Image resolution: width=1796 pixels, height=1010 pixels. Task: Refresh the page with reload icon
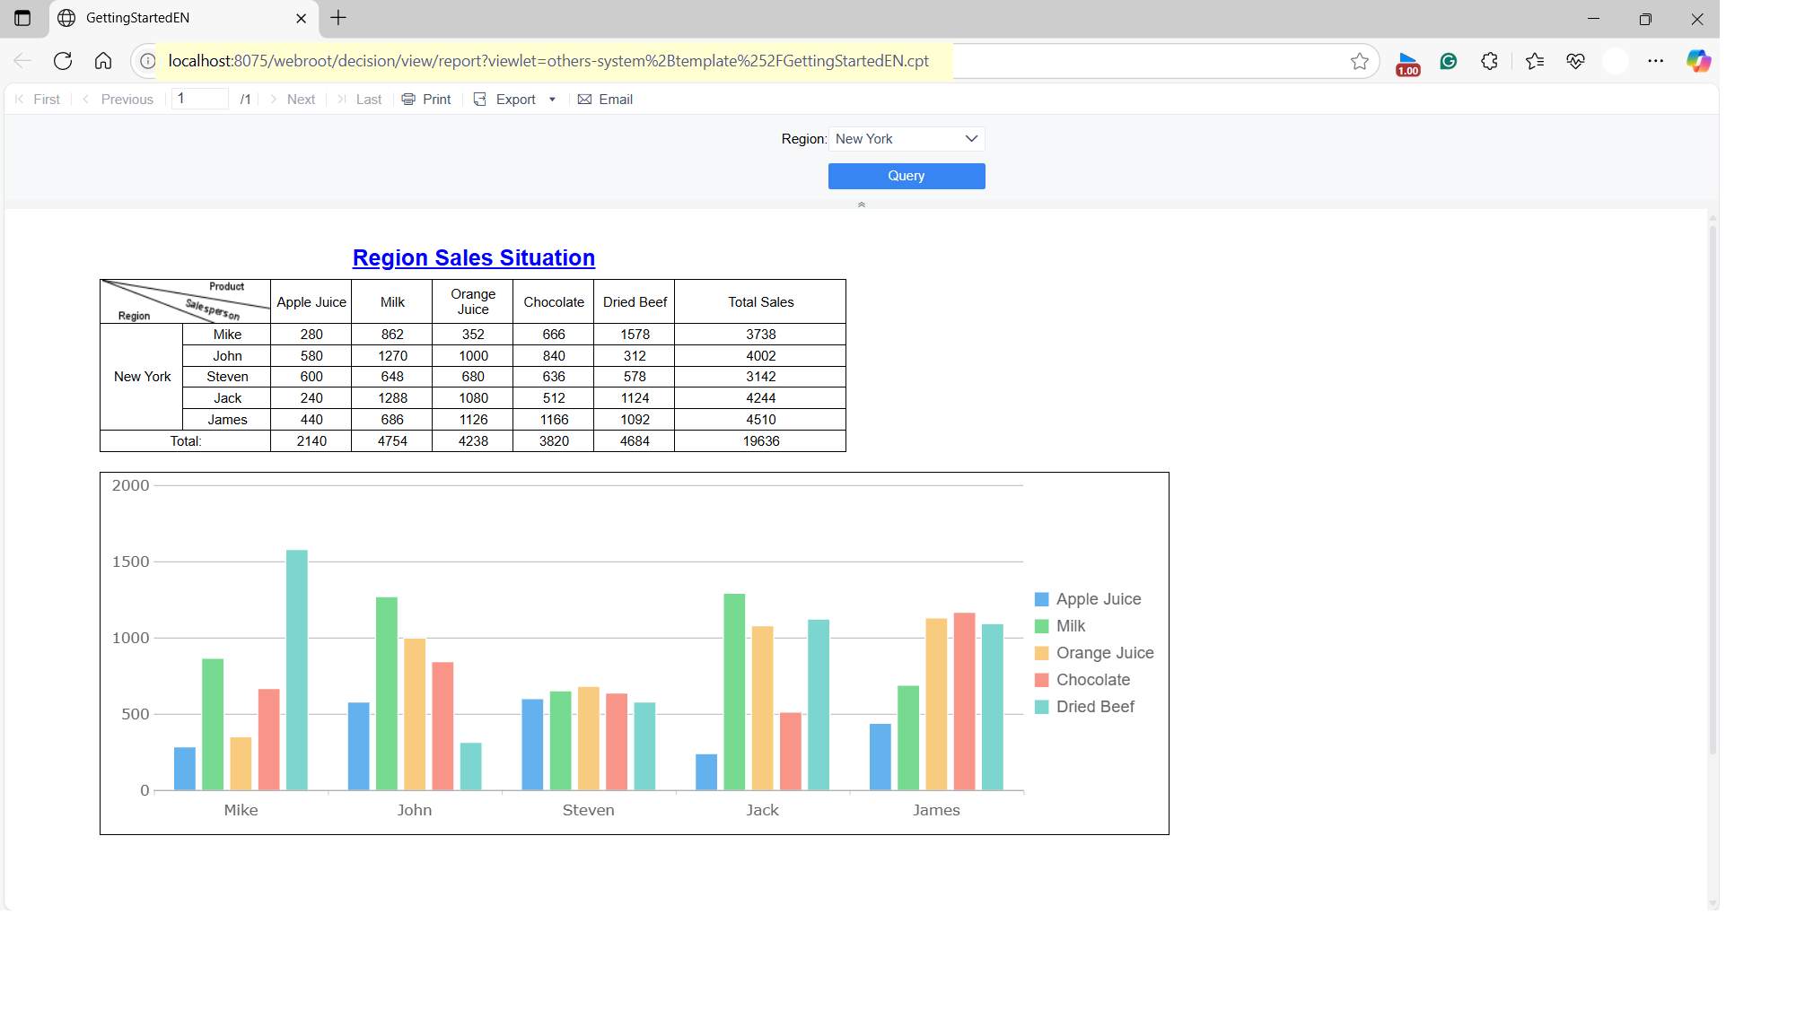click(x=63, y=61)
